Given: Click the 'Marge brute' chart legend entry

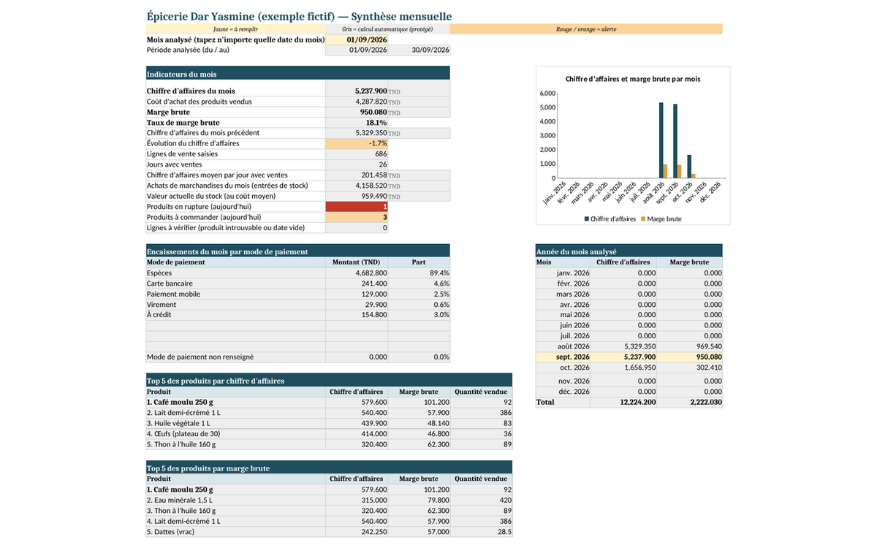Looking at the screenshot, I should [x=661, y=218].
